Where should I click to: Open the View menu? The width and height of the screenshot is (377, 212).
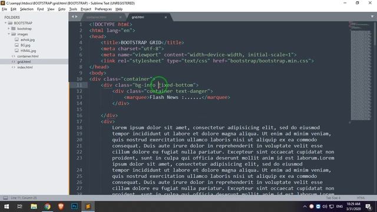click(x=51, y=9)
